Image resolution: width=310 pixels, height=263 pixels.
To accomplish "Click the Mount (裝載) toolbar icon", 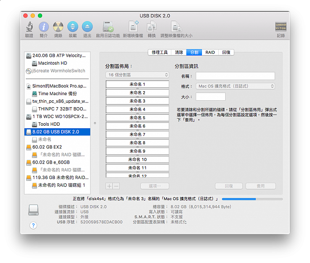I will [73, 27].
